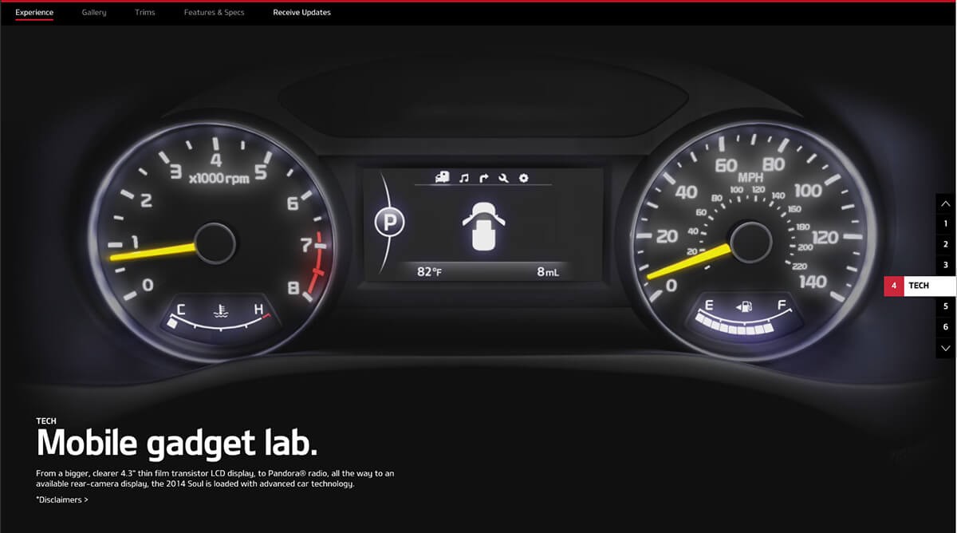This screenshot has height=533, width=957.
Task: Click the fuel pump gauge icon
Action: coord(746,306)
